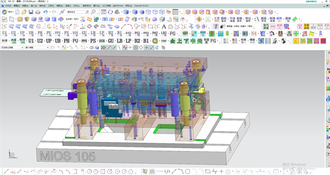Screen dimensions: 330x175
Task: Click the green plus icon
Action: (x=296, y=33)
